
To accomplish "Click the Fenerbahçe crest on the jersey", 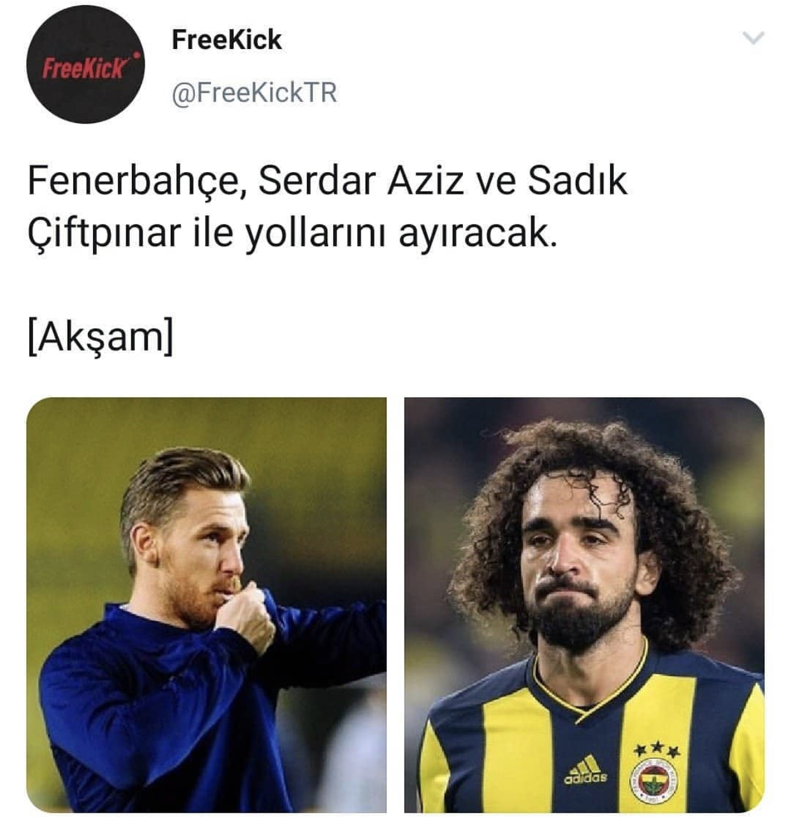I will 654,781.
